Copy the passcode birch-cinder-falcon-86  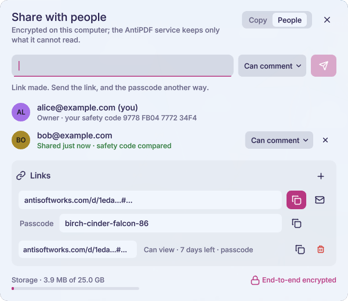[296, 223]
